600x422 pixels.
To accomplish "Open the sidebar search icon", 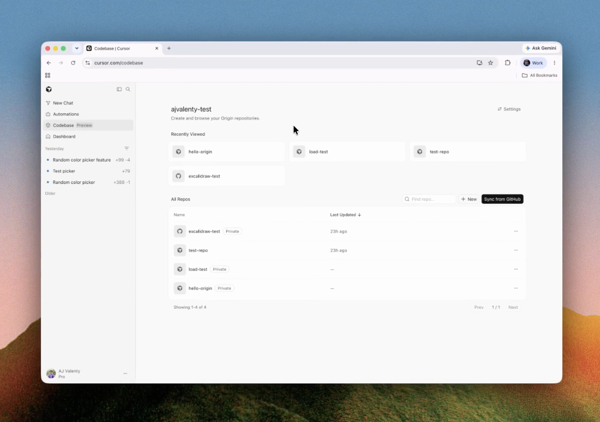I will [x=128, y=89].
